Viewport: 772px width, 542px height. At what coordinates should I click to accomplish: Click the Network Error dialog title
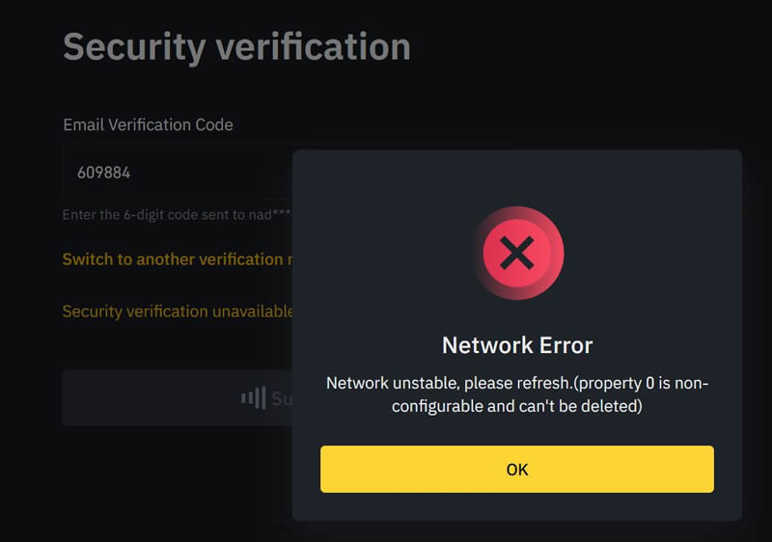(517, 345)
